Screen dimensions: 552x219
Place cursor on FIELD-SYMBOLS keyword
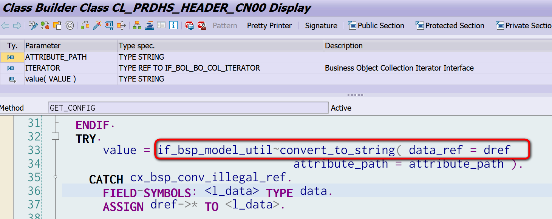point(147,193)
